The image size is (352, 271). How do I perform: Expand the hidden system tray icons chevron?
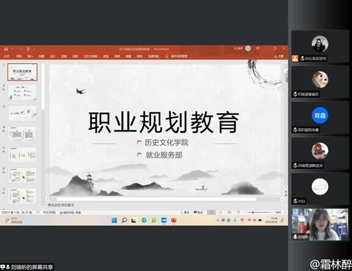click(218, 220)
